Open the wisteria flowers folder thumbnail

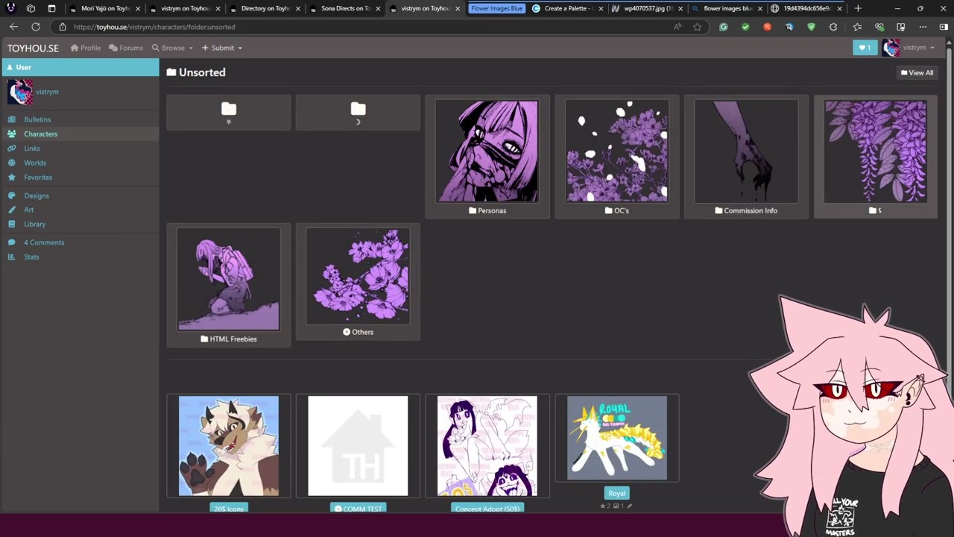pos(876,152)
